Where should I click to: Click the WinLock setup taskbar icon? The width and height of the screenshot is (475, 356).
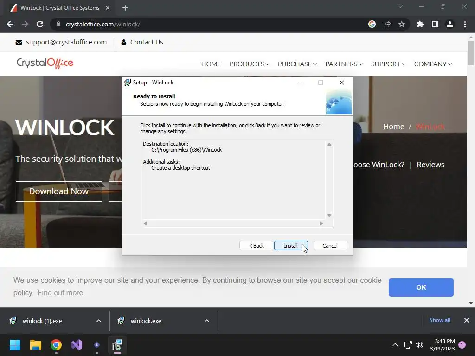point(117,345)
